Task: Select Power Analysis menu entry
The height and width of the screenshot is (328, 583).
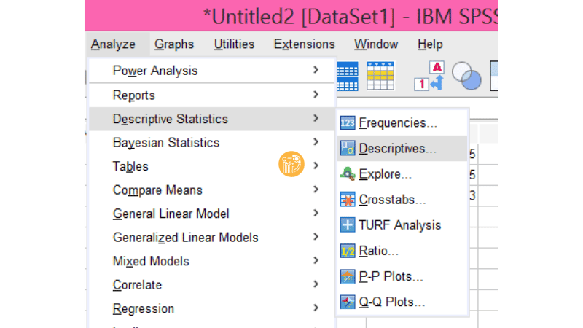Action: click(x=212, y=70)
